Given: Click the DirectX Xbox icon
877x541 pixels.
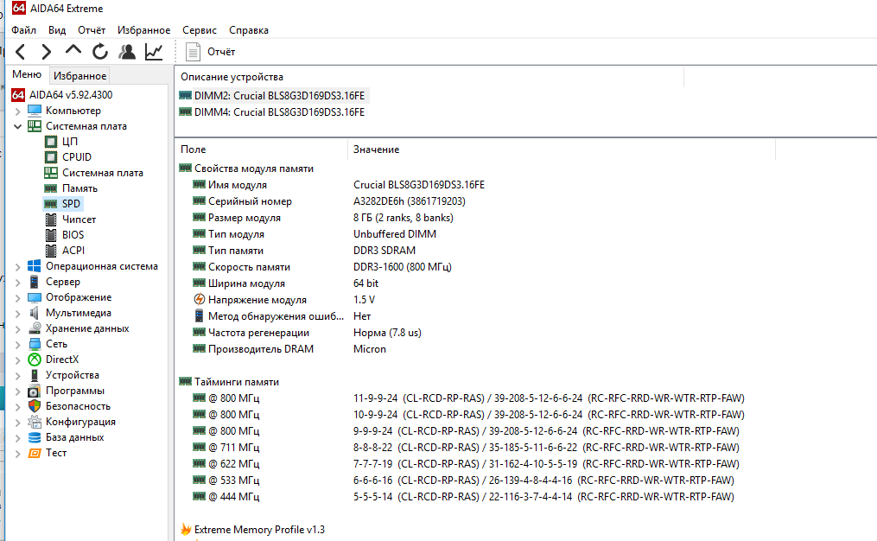Looking at the screenshot, I should point(35,360).
